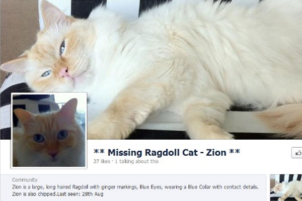Click the word chipped in the description
This screenshot has height=201, width=302.
click(47, 194)
